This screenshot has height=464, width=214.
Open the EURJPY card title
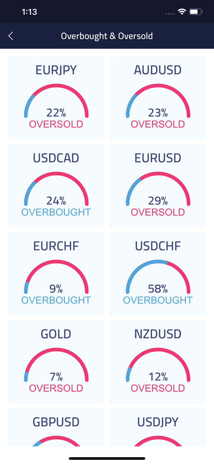pos(56,70)
